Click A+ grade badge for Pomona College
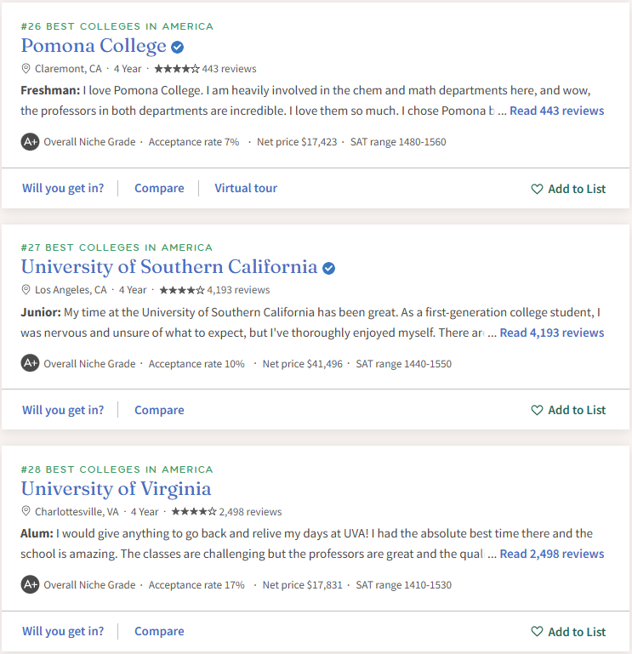The image size is (632, 654). 30,142
